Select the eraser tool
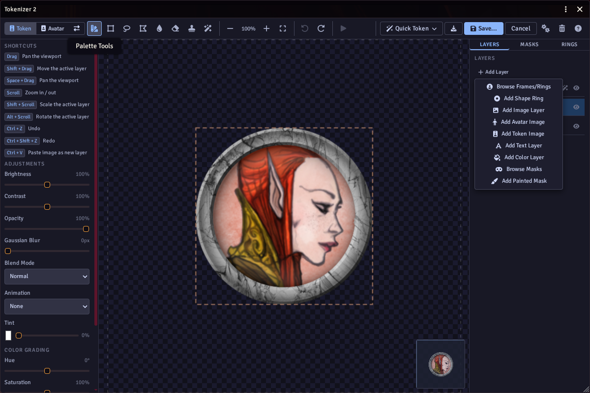Image resolution: width=590 pixels, height=393 pixels. [x=176, y=28]
